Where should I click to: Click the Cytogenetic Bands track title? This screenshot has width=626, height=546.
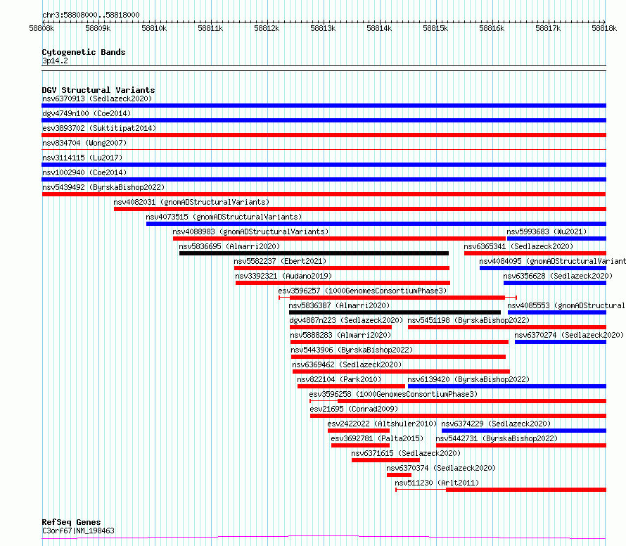pyautogui.click(x=84, y=52)
